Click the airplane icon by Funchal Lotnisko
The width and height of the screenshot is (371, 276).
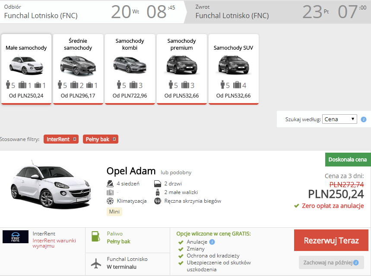coord(96,263)
